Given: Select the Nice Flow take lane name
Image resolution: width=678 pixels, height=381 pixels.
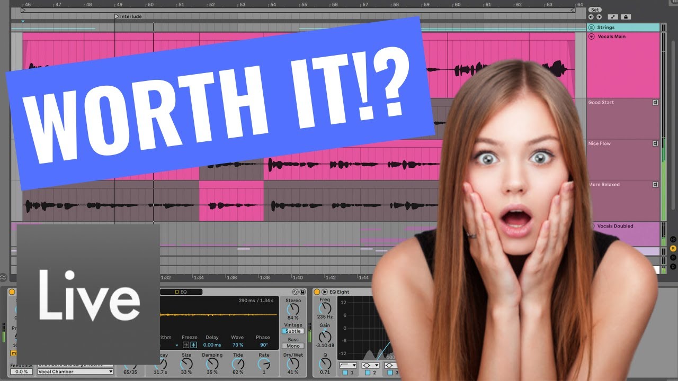Looking at the screenshot, I should tap(599, 143).
